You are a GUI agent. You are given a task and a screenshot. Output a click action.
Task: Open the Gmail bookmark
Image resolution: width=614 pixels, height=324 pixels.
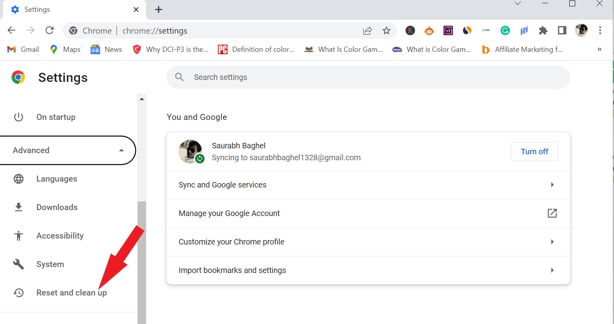point(23,49)
